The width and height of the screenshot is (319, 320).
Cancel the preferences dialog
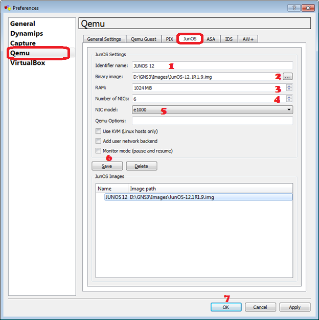(260, 307)
